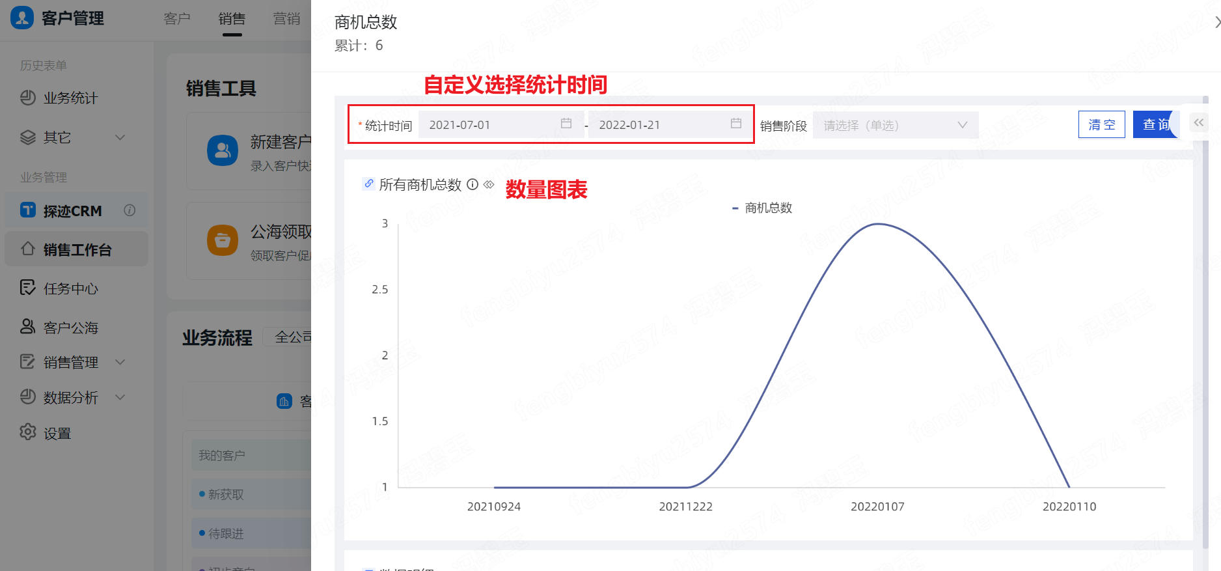Click the 新获取 stage row
The width and height of the screenshot is (1221, 571).
tap(251, 494)
